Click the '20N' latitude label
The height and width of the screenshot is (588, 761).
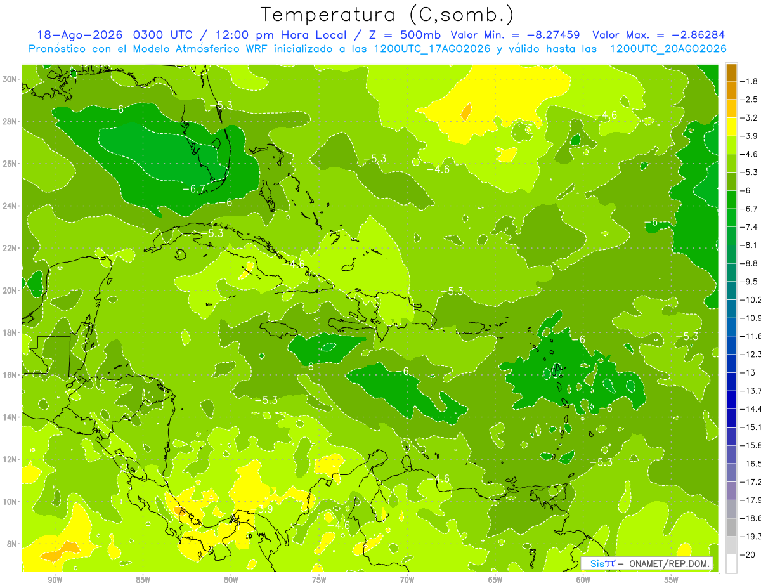pyautogui.click(x=11, y=291)
